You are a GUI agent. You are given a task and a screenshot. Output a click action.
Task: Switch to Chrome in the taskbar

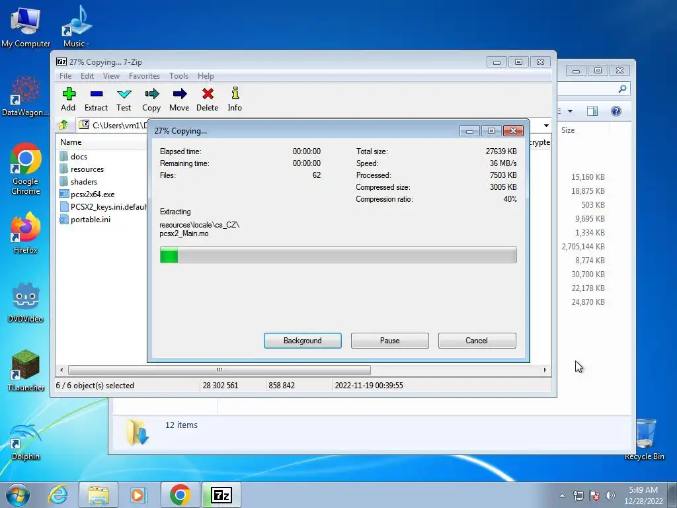tap(180, 495)
